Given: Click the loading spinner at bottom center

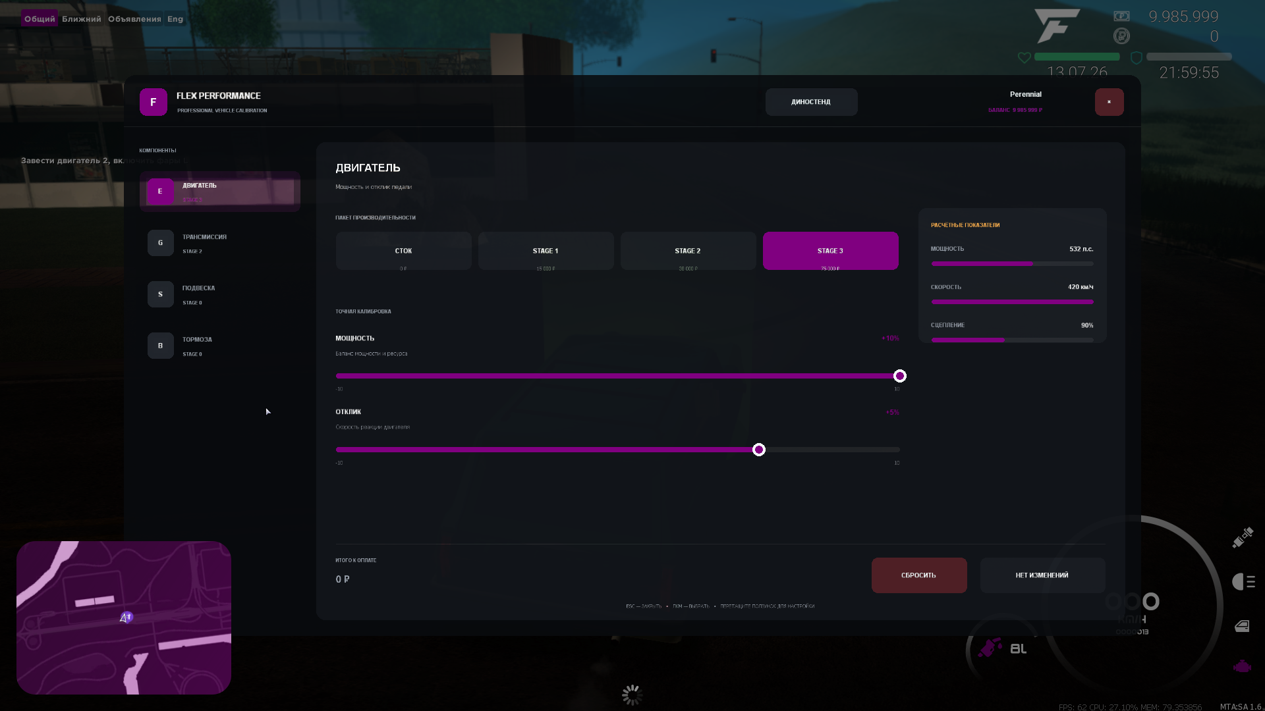Looking at the screenshot, I should point(632,695).
